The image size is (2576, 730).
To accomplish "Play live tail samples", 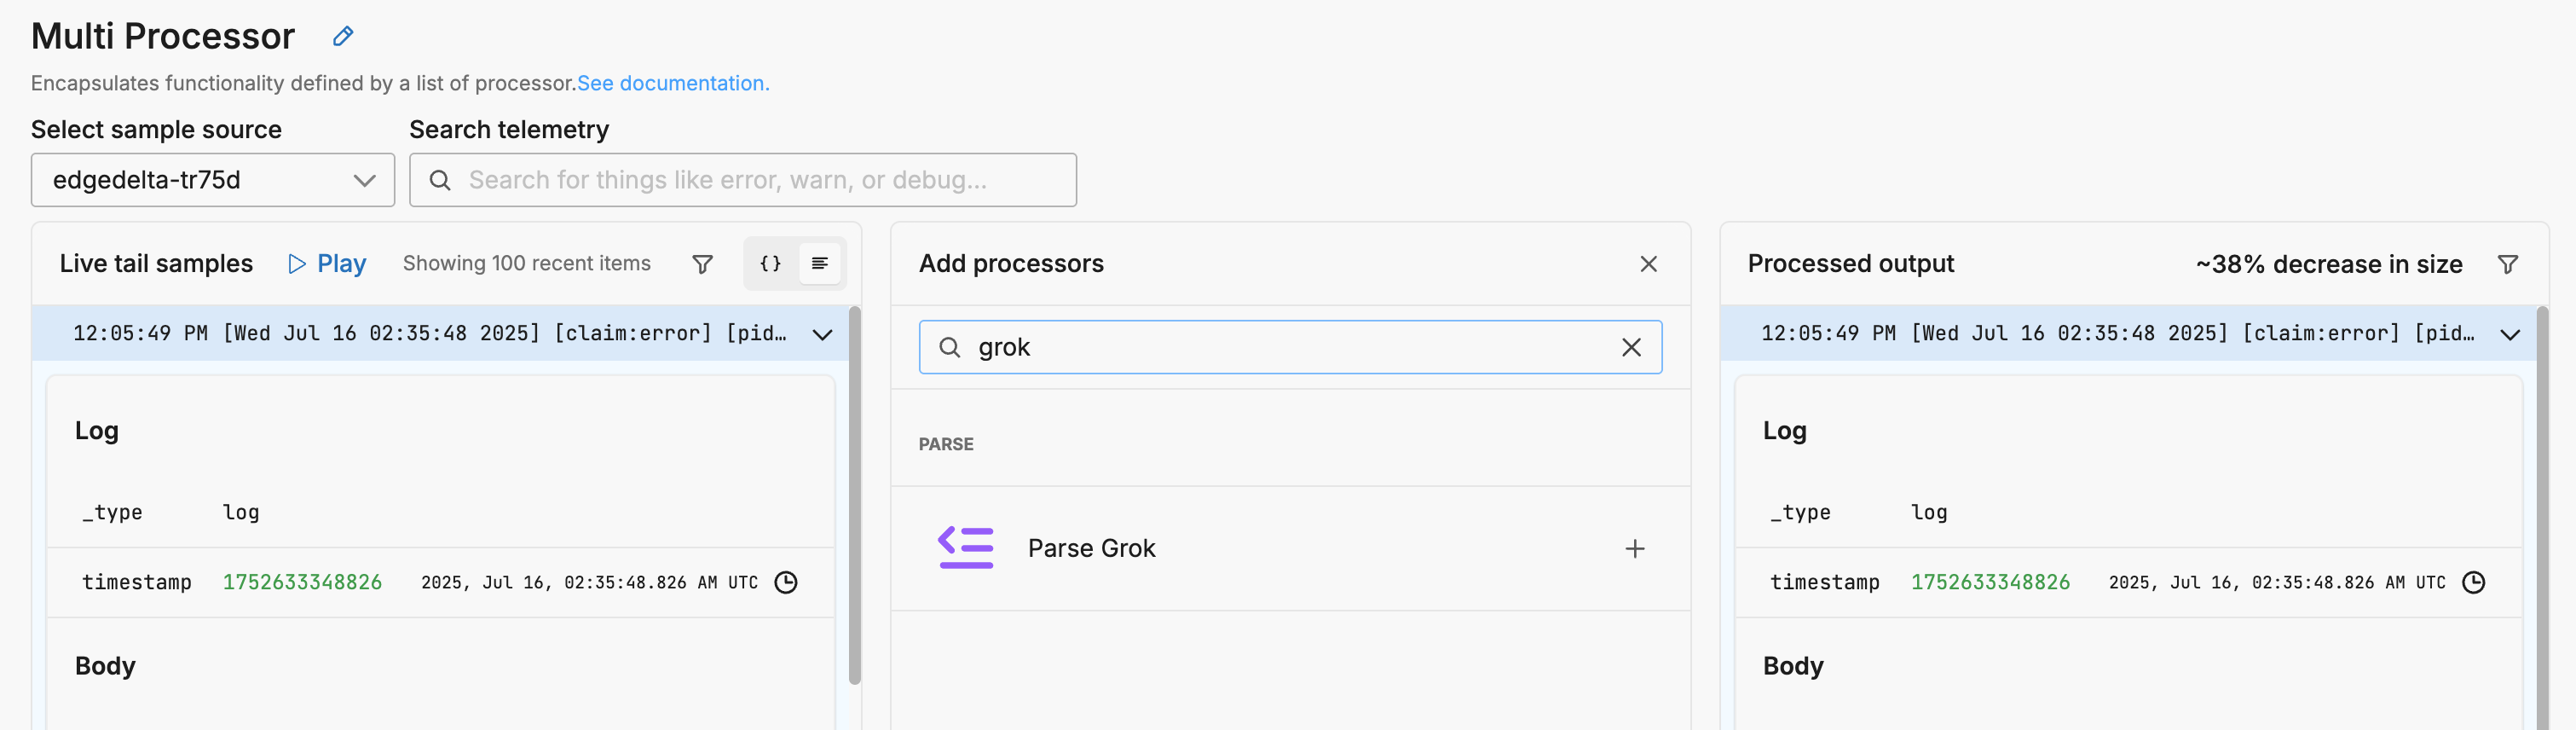I will (327, 264).
